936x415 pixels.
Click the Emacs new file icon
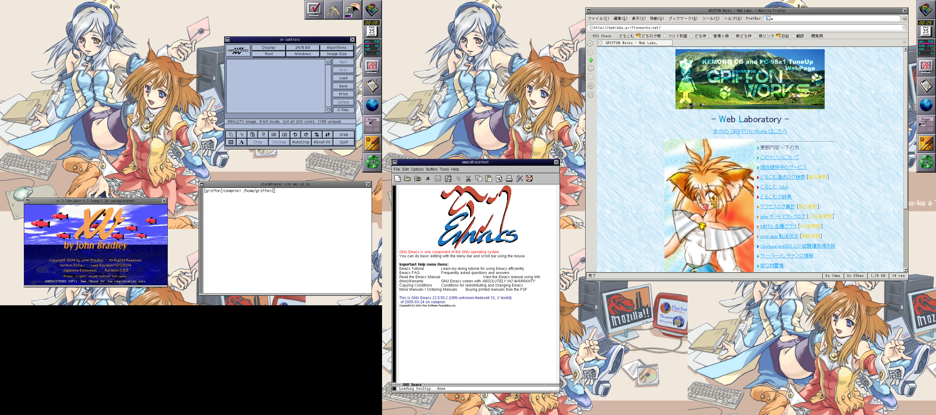pyautogui.click(x=398, y=178)
